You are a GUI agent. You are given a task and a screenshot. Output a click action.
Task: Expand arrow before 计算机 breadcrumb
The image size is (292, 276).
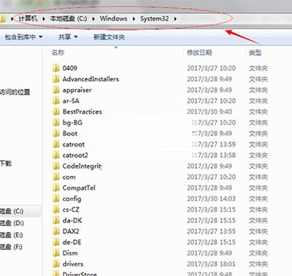(12, 19)
